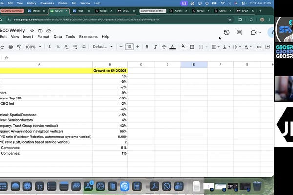Expand the Meet camera dropdown arrow
The width and height of the screenshot is (293, 195).
[260, 32]
